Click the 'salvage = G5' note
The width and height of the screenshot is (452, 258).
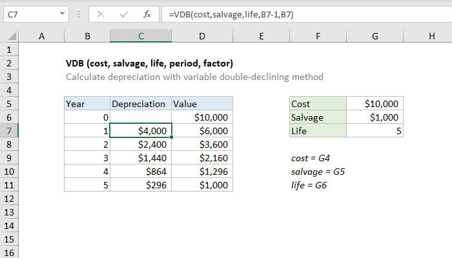point(318,172)
